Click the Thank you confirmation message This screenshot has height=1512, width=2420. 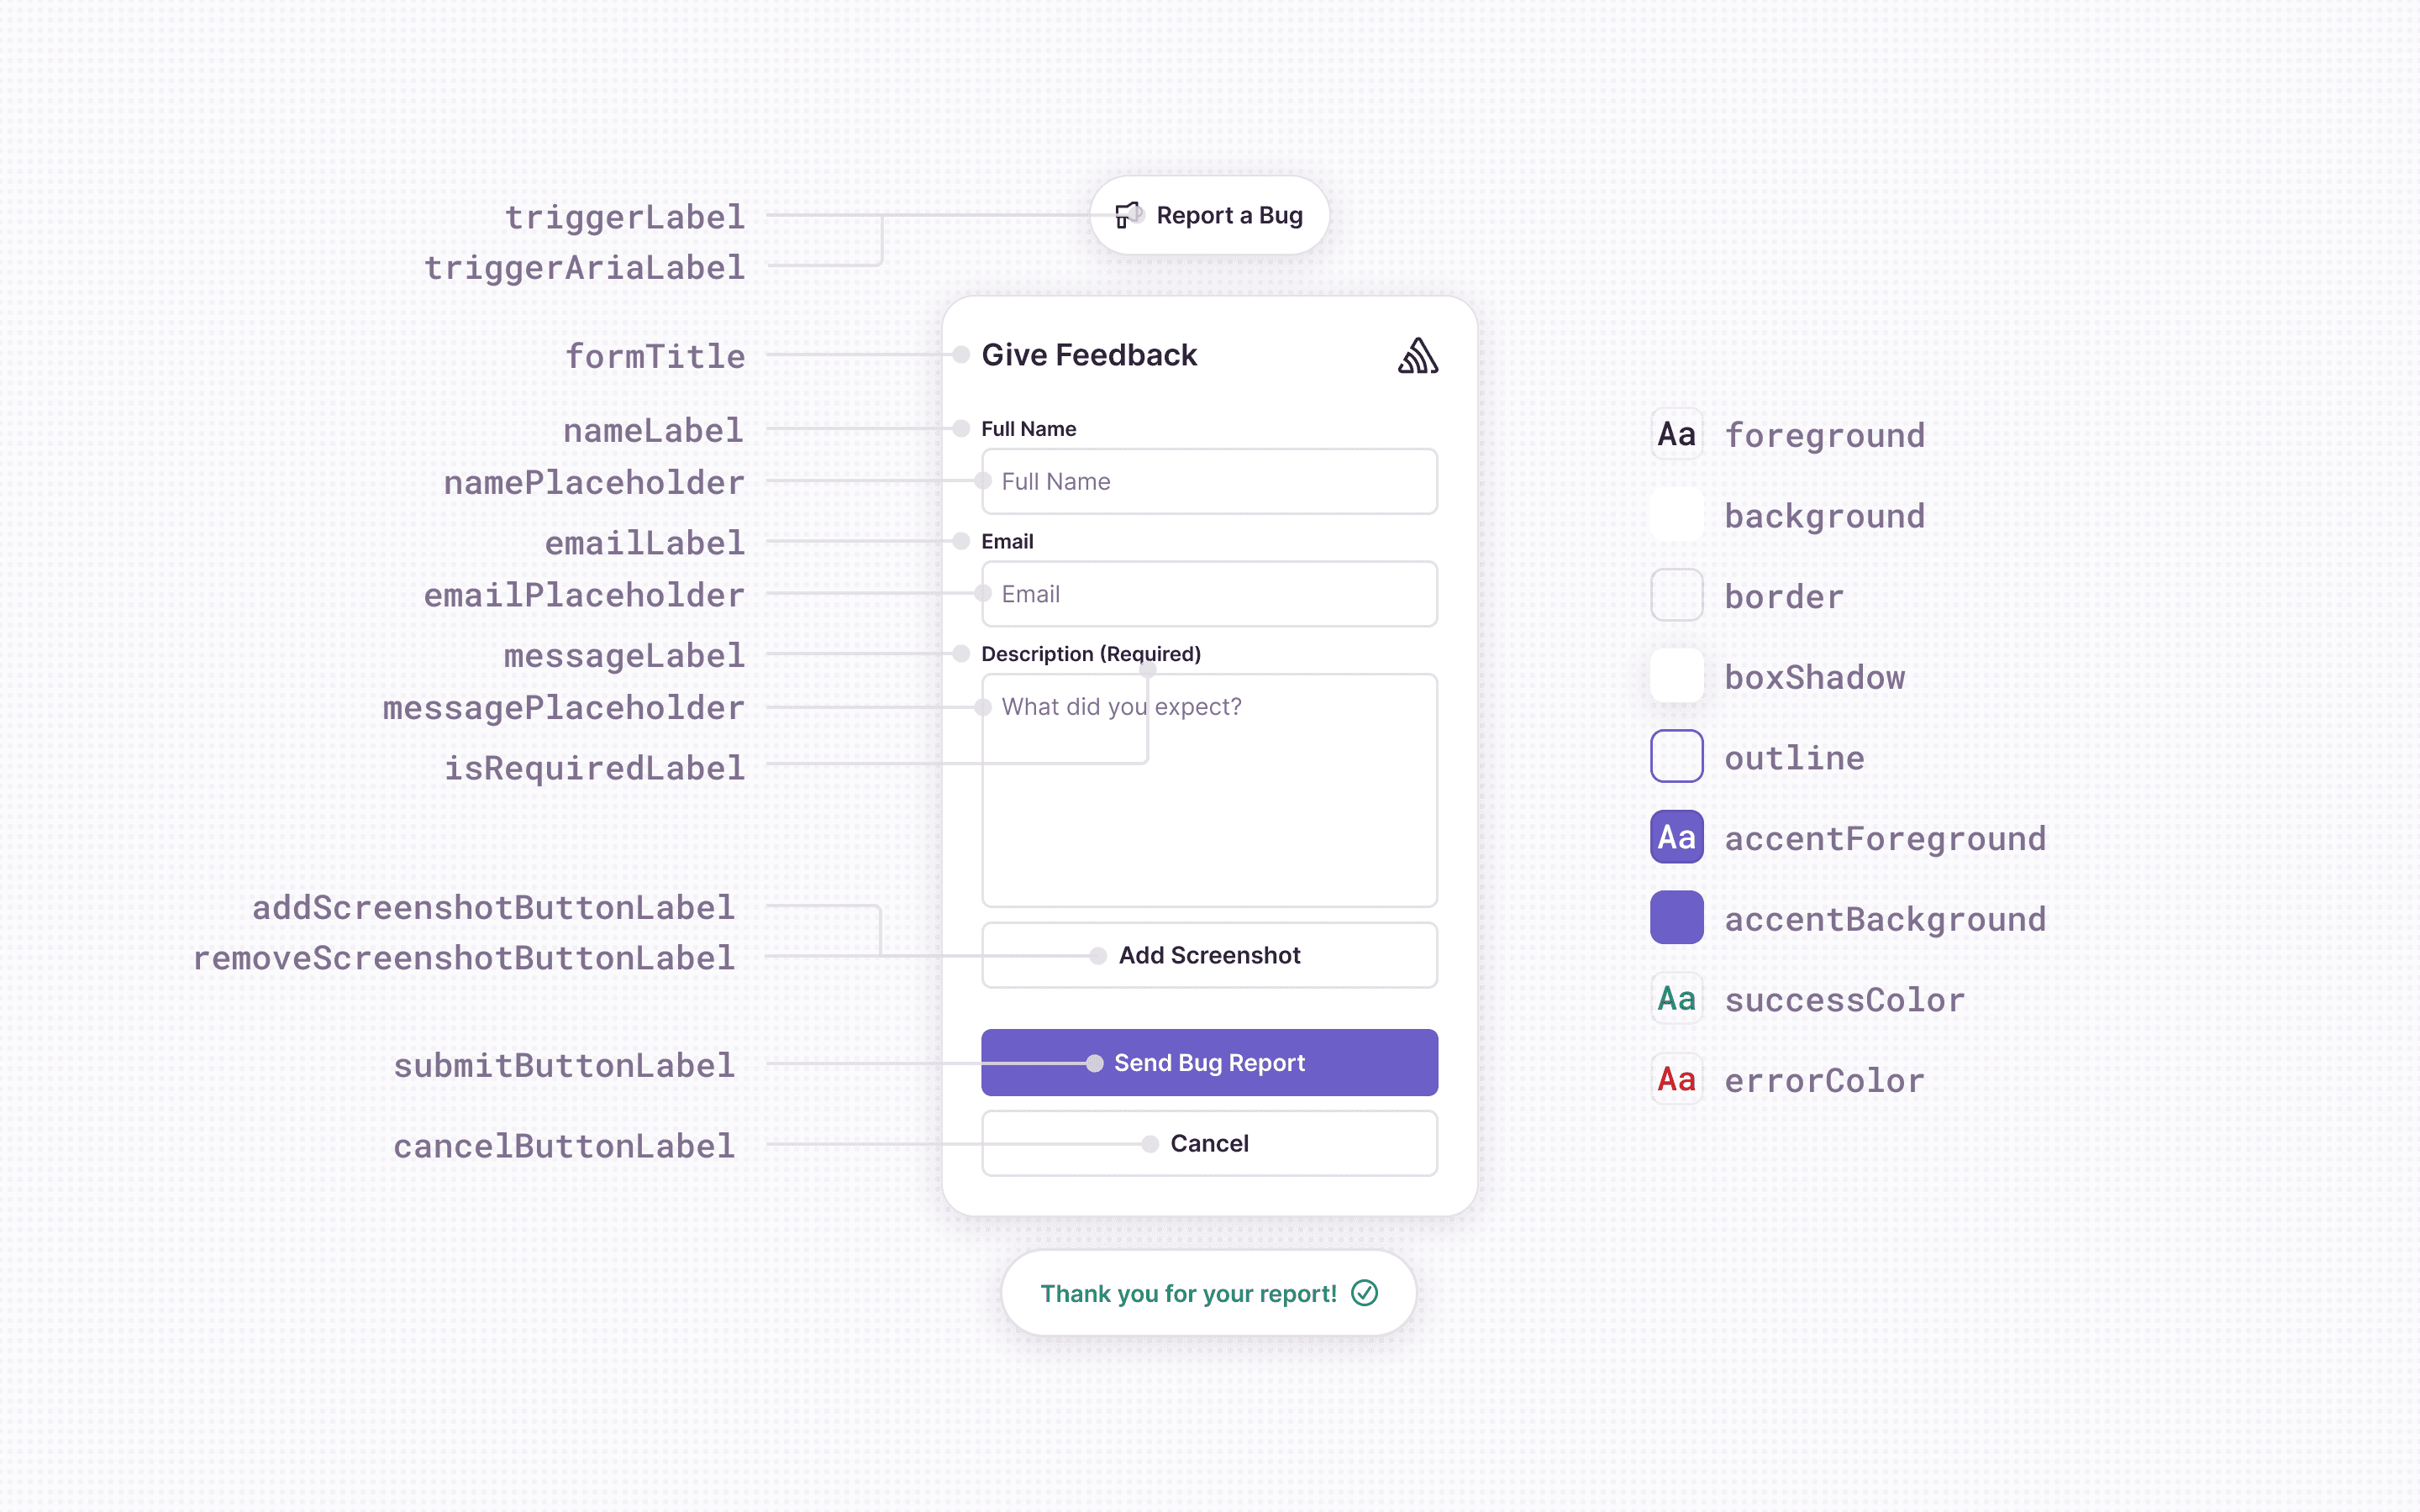pos(1209,1291)
